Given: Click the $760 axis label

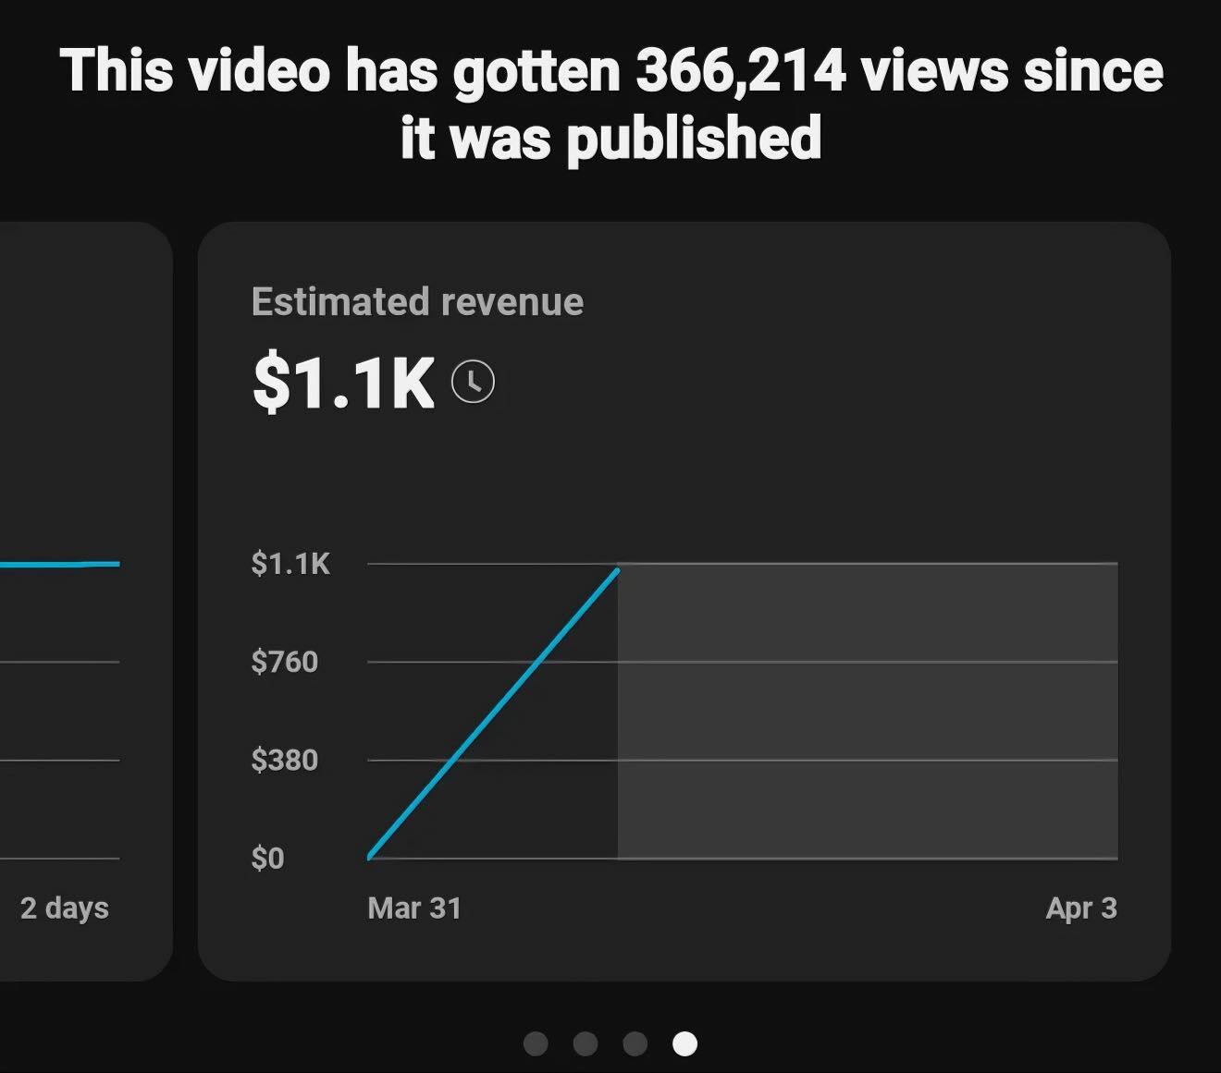Looking at the screenshot, I should click(284, 662).
